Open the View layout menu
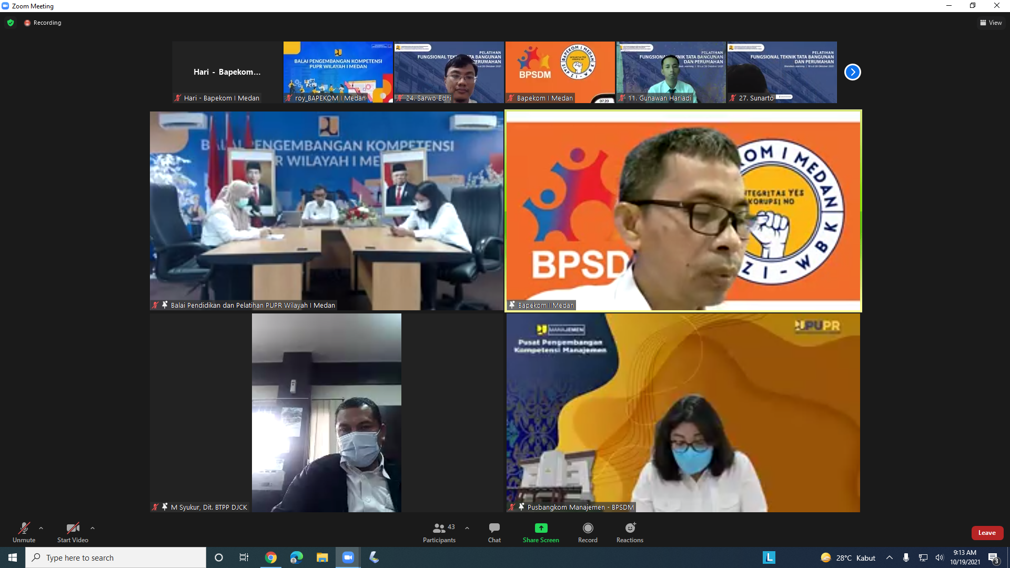 991,23
